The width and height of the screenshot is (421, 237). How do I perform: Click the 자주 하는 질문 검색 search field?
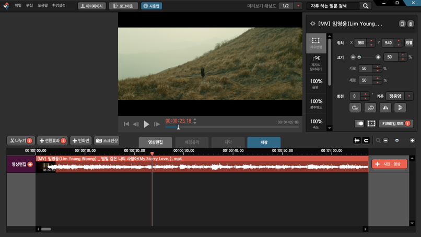(x=333, y=6)
